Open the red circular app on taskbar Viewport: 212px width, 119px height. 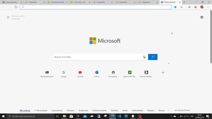tap(140, 116)
